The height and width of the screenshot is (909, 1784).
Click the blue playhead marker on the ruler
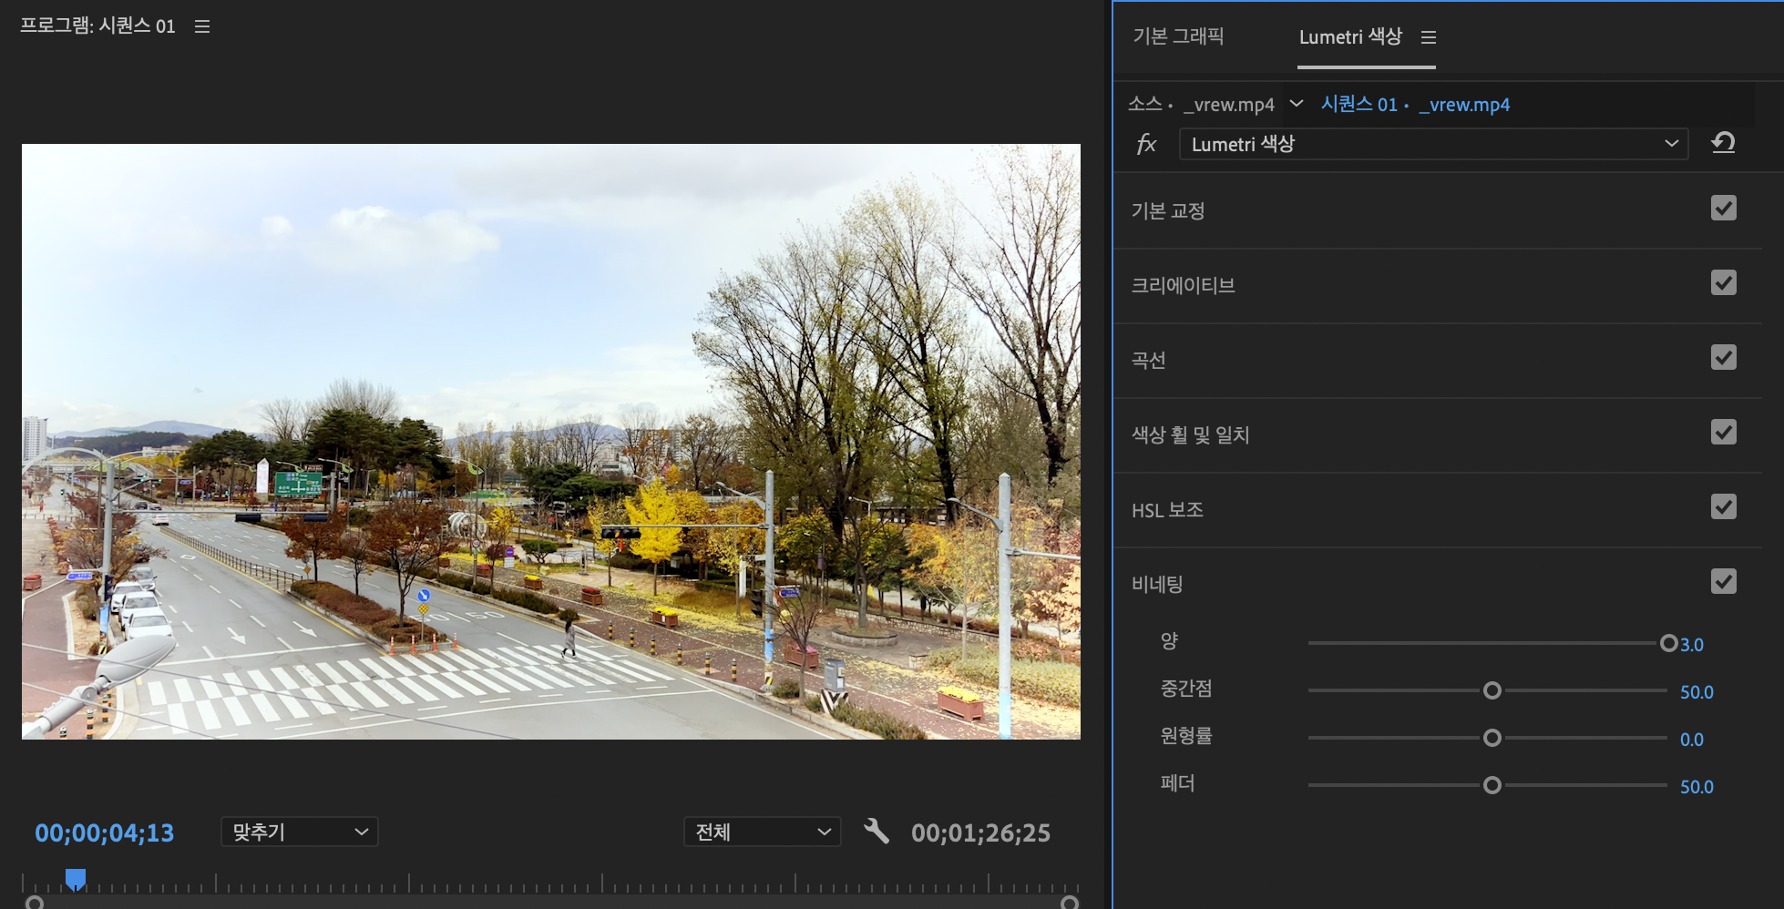pyautogui.click(x=76, y=879)
